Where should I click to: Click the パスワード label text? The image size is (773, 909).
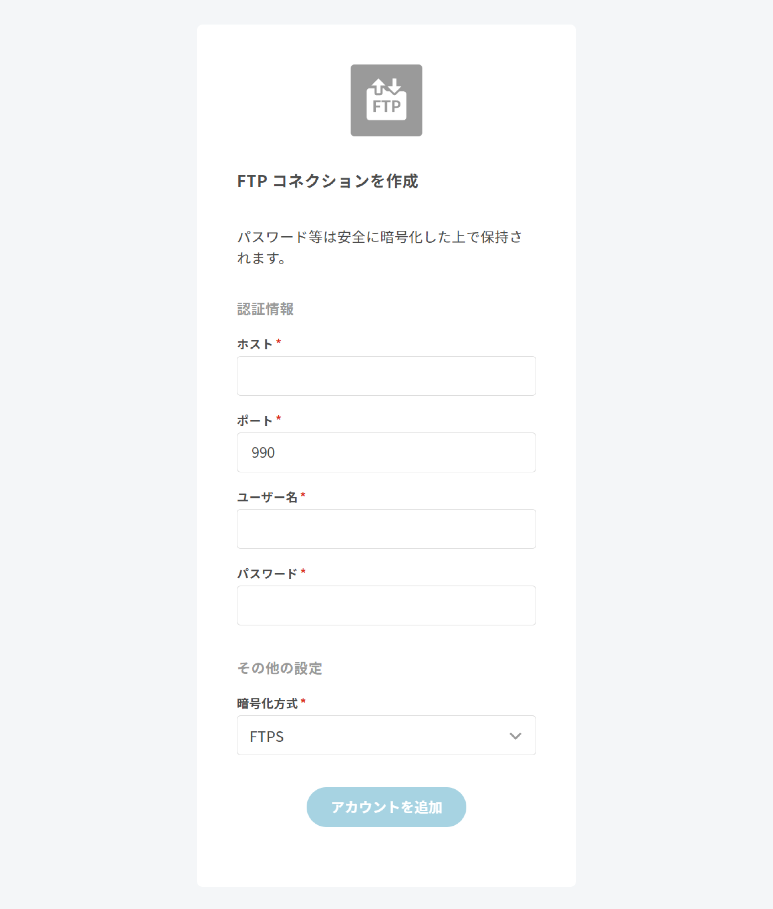click(267, 574)
